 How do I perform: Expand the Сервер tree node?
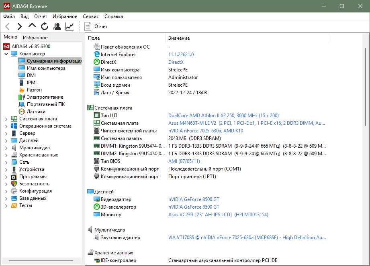coord(6,134)
